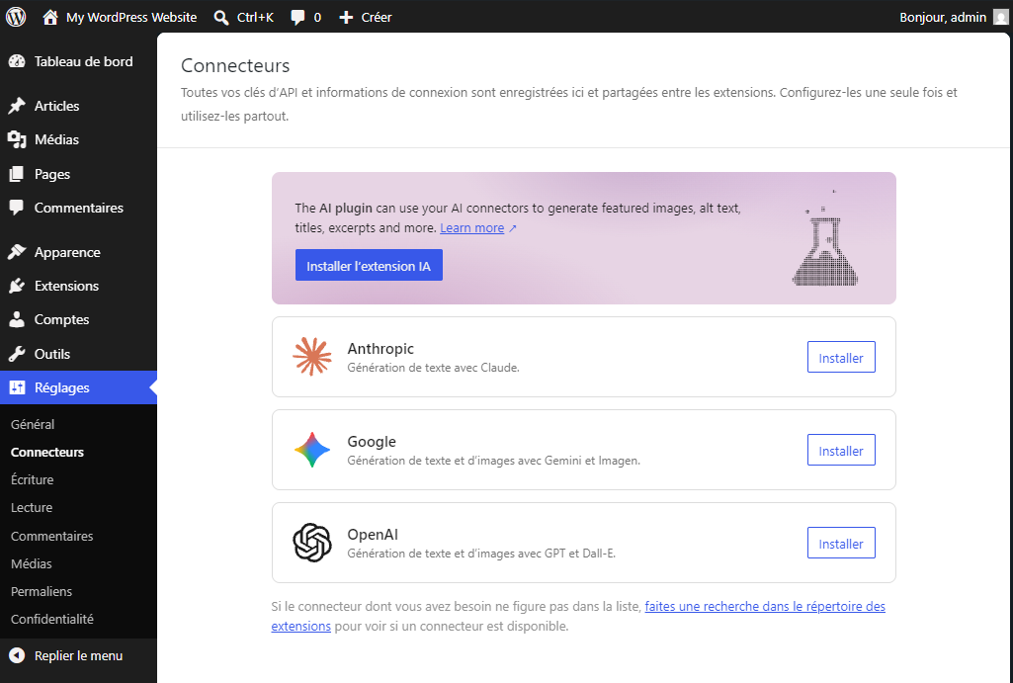Click the plus icon next to Créer
The height and width of the screenshot is (683, 1013).
(346, 18)
